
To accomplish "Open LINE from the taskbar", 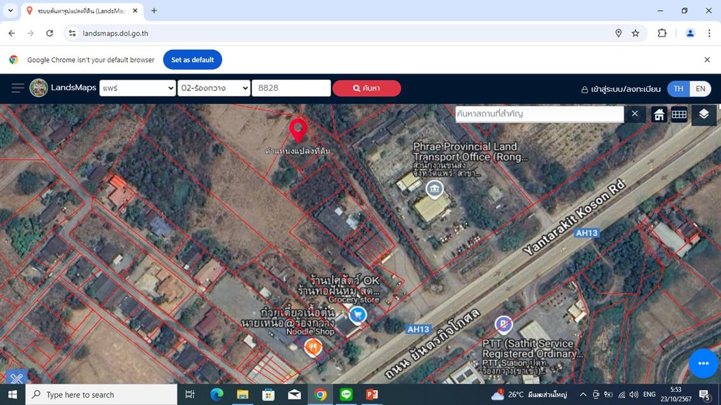I will pos(346,395).
